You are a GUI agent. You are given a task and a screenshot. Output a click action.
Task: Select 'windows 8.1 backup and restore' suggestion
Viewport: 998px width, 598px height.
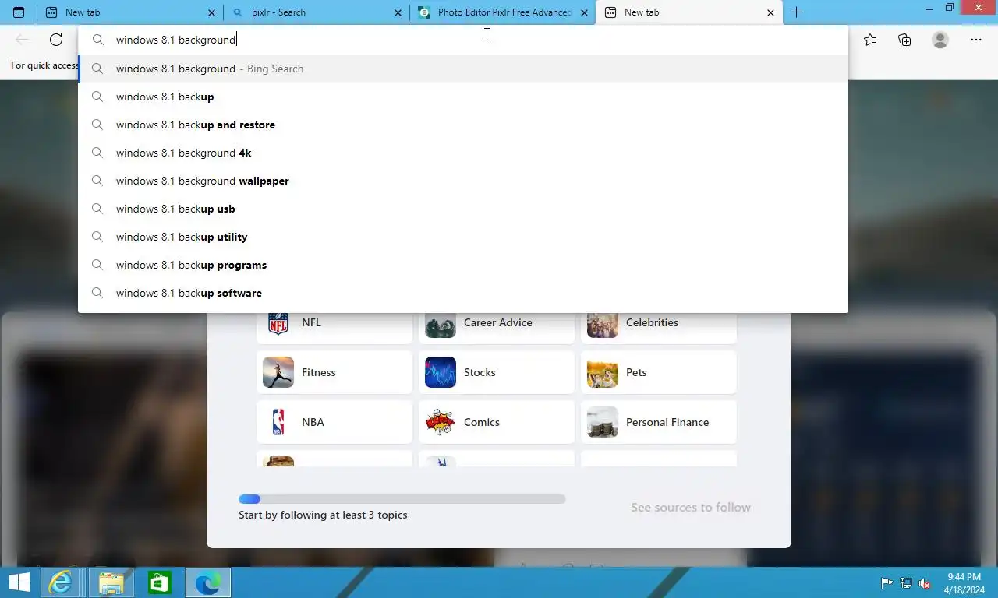(x=463, y=125)
